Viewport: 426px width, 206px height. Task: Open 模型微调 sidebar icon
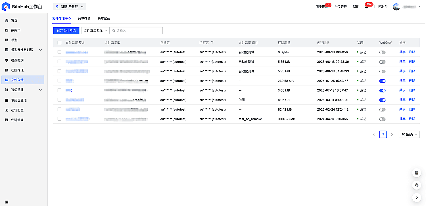pos(7,60)
